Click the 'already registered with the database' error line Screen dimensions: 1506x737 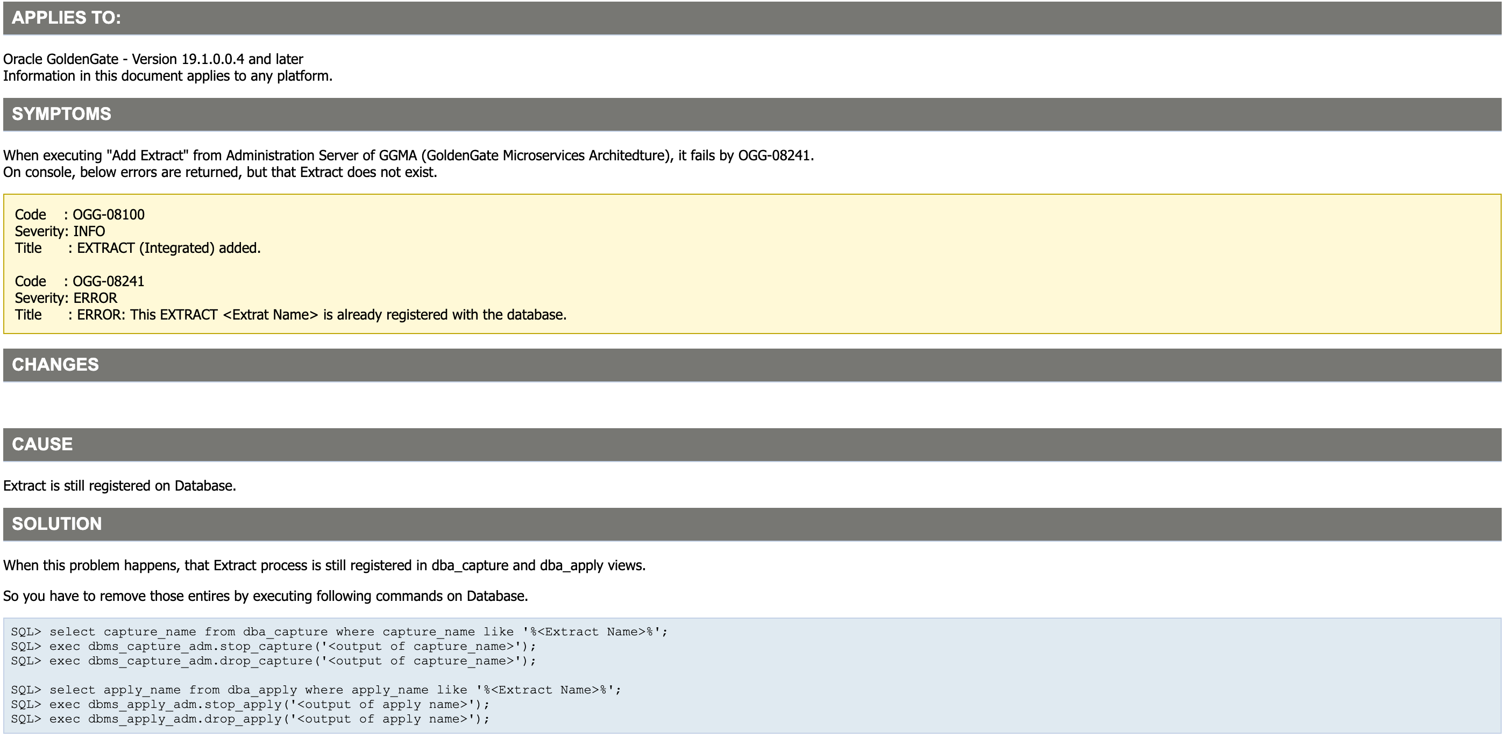pyautogui.click(x=322, y=315)
